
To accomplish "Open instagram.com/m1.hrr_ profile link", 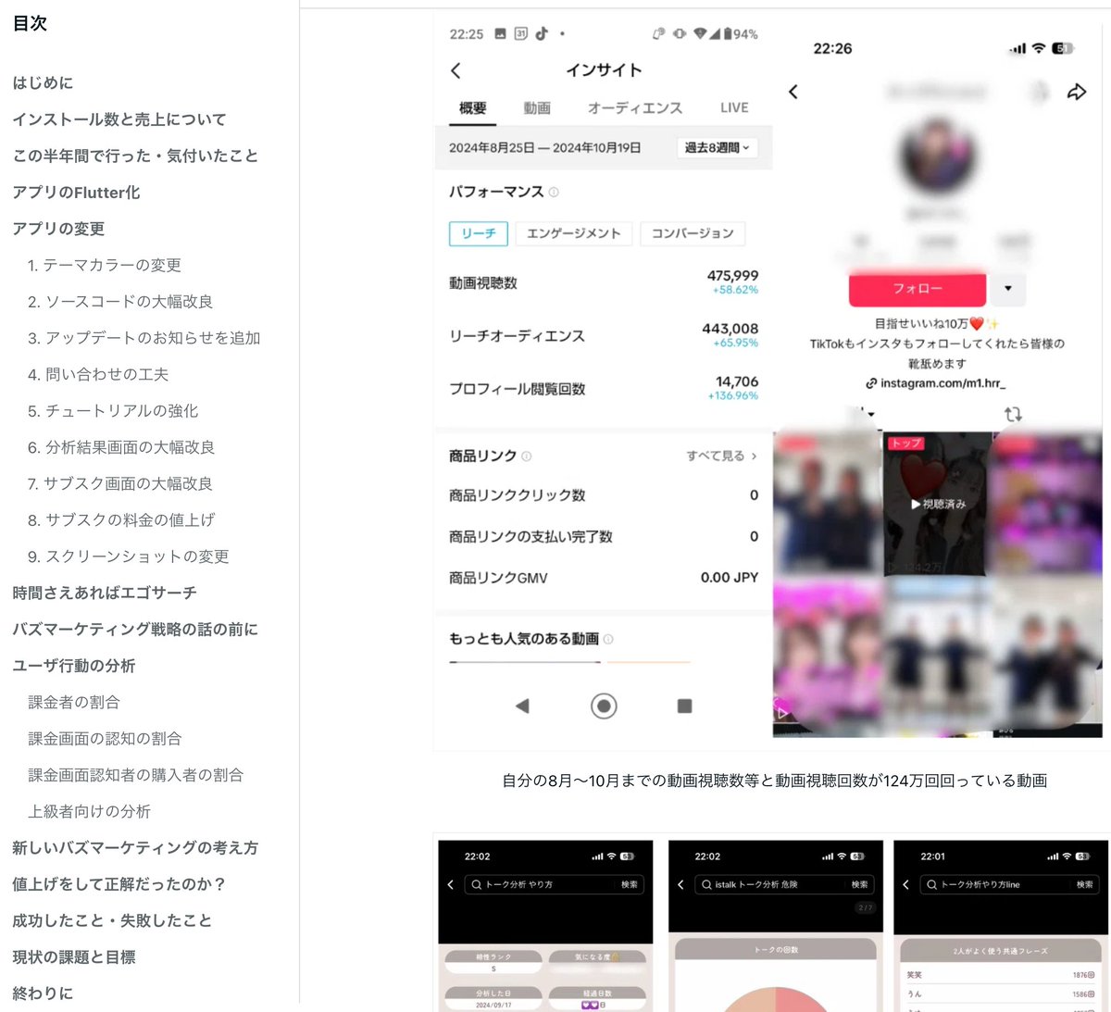I will (936, 383).
